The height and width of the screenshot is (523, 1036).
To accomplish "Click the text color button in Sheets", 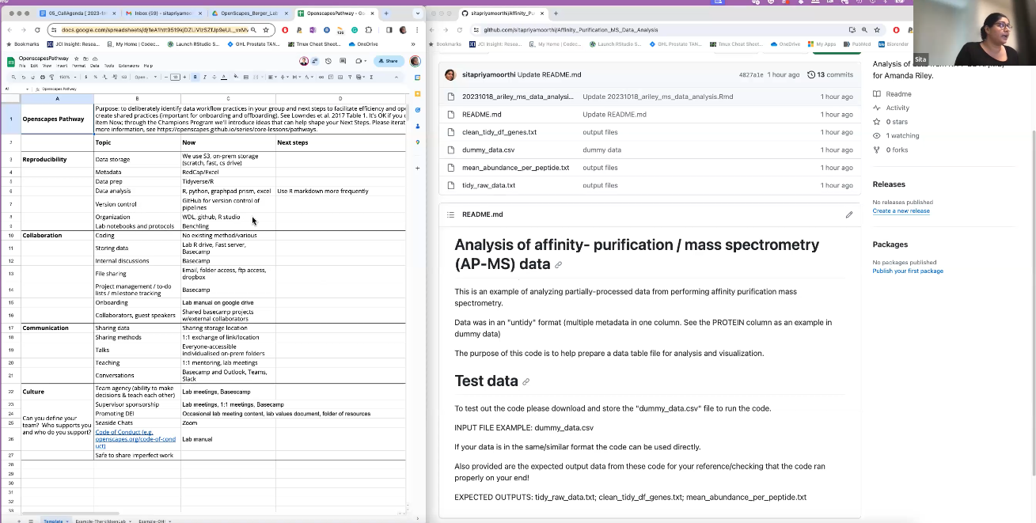I will (x=224, y=78).
